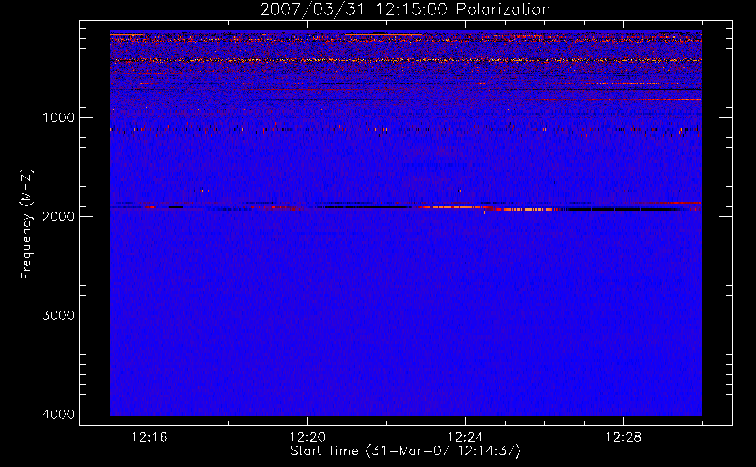756x467 pixels.
Task: Click the 12:20 time tick label
Action: click(x=307, y=438)
